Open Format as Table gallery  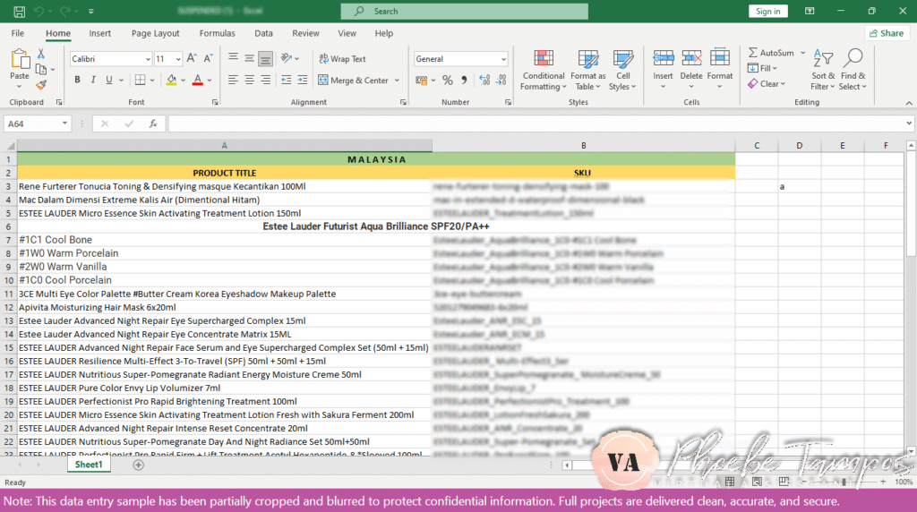[587, 70]
